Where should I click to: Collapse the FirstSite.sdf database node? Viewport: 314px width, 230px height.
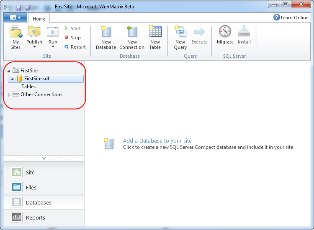point(12,79)
